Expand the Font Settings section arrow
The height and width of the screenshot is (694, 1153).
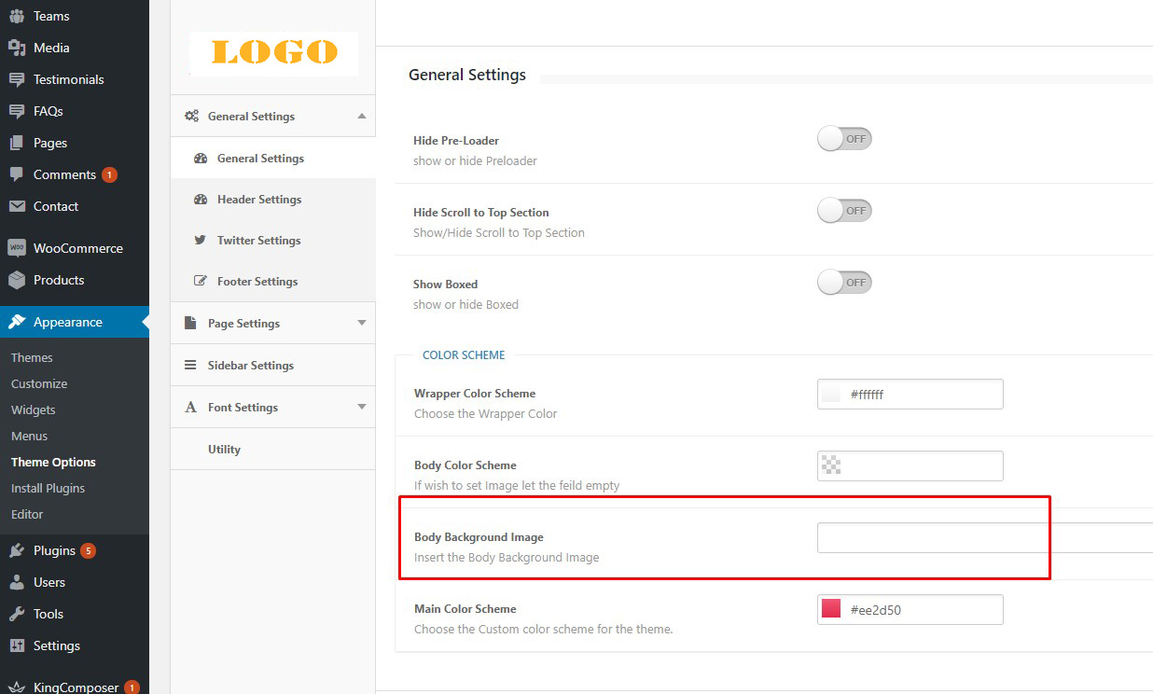(361, 408)
